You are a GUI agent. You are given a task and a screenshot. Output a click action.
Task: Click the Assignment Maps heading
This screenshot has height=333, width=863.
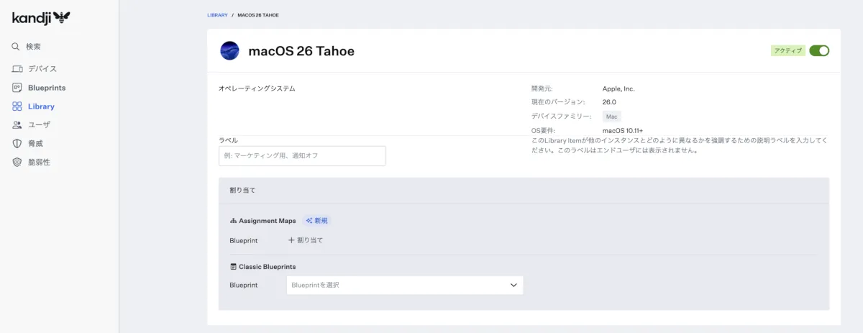(x=267, y=221)
